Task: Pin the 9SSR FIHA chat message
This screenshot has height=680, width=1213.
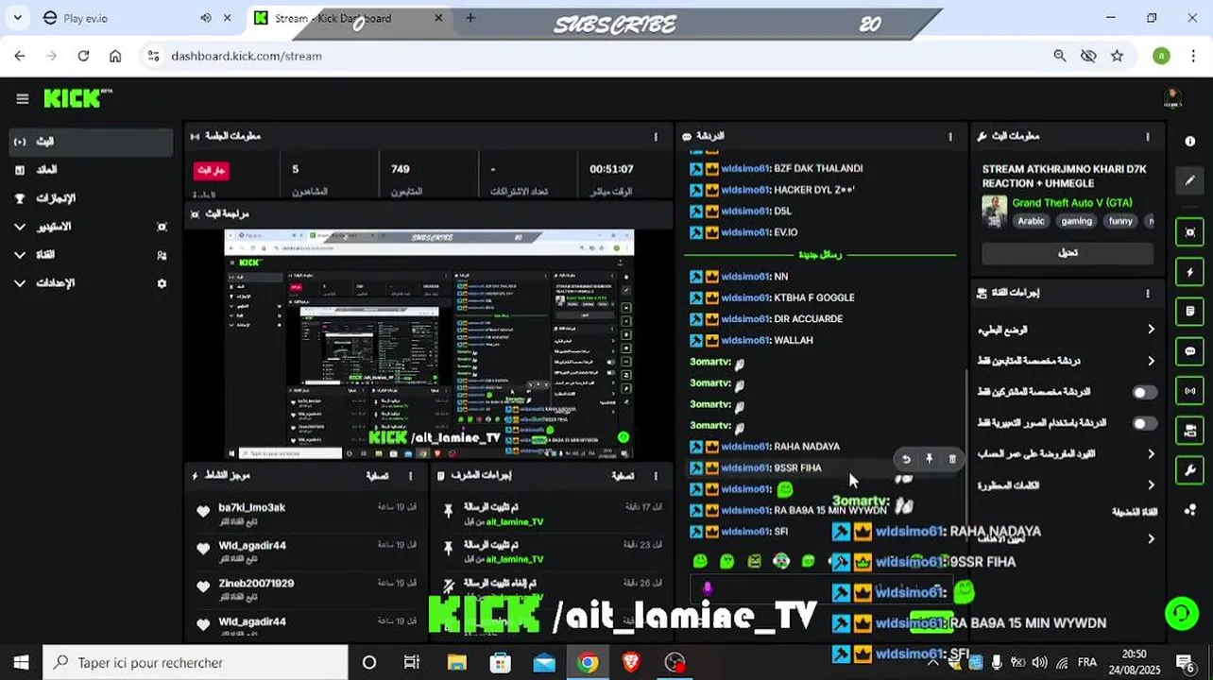Action: coord(929,459)
